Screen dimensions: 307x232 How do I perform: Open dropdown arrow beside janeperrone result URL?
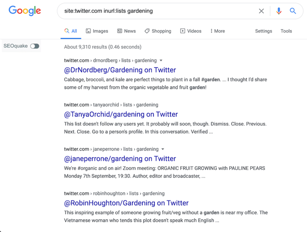(163, 149)
